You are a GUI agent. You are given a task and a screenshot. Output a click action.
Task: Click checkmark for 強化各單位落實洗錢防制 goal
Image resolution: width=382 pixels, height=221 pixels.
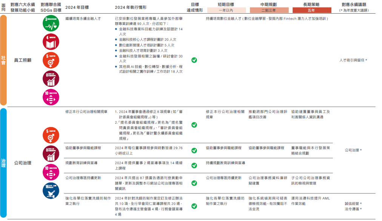point(194,206)
